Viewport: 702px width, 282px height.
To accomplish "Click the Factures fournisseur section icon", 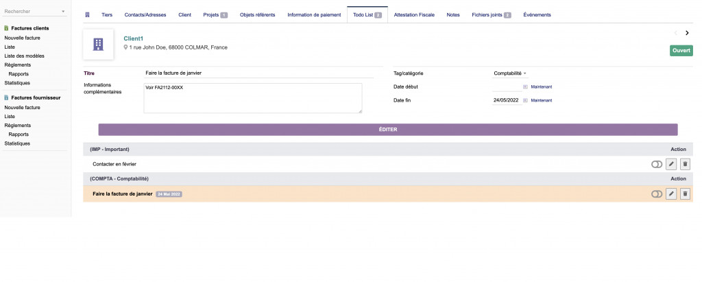I will point(6,97).
